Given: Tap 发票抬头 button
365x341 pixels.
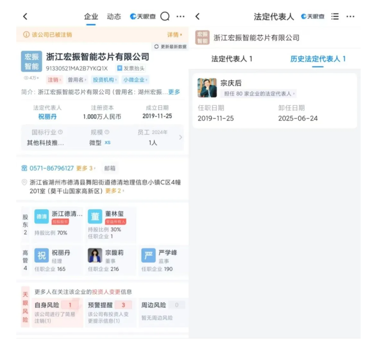Looking at the screenshot, I should tap(131, 68).
